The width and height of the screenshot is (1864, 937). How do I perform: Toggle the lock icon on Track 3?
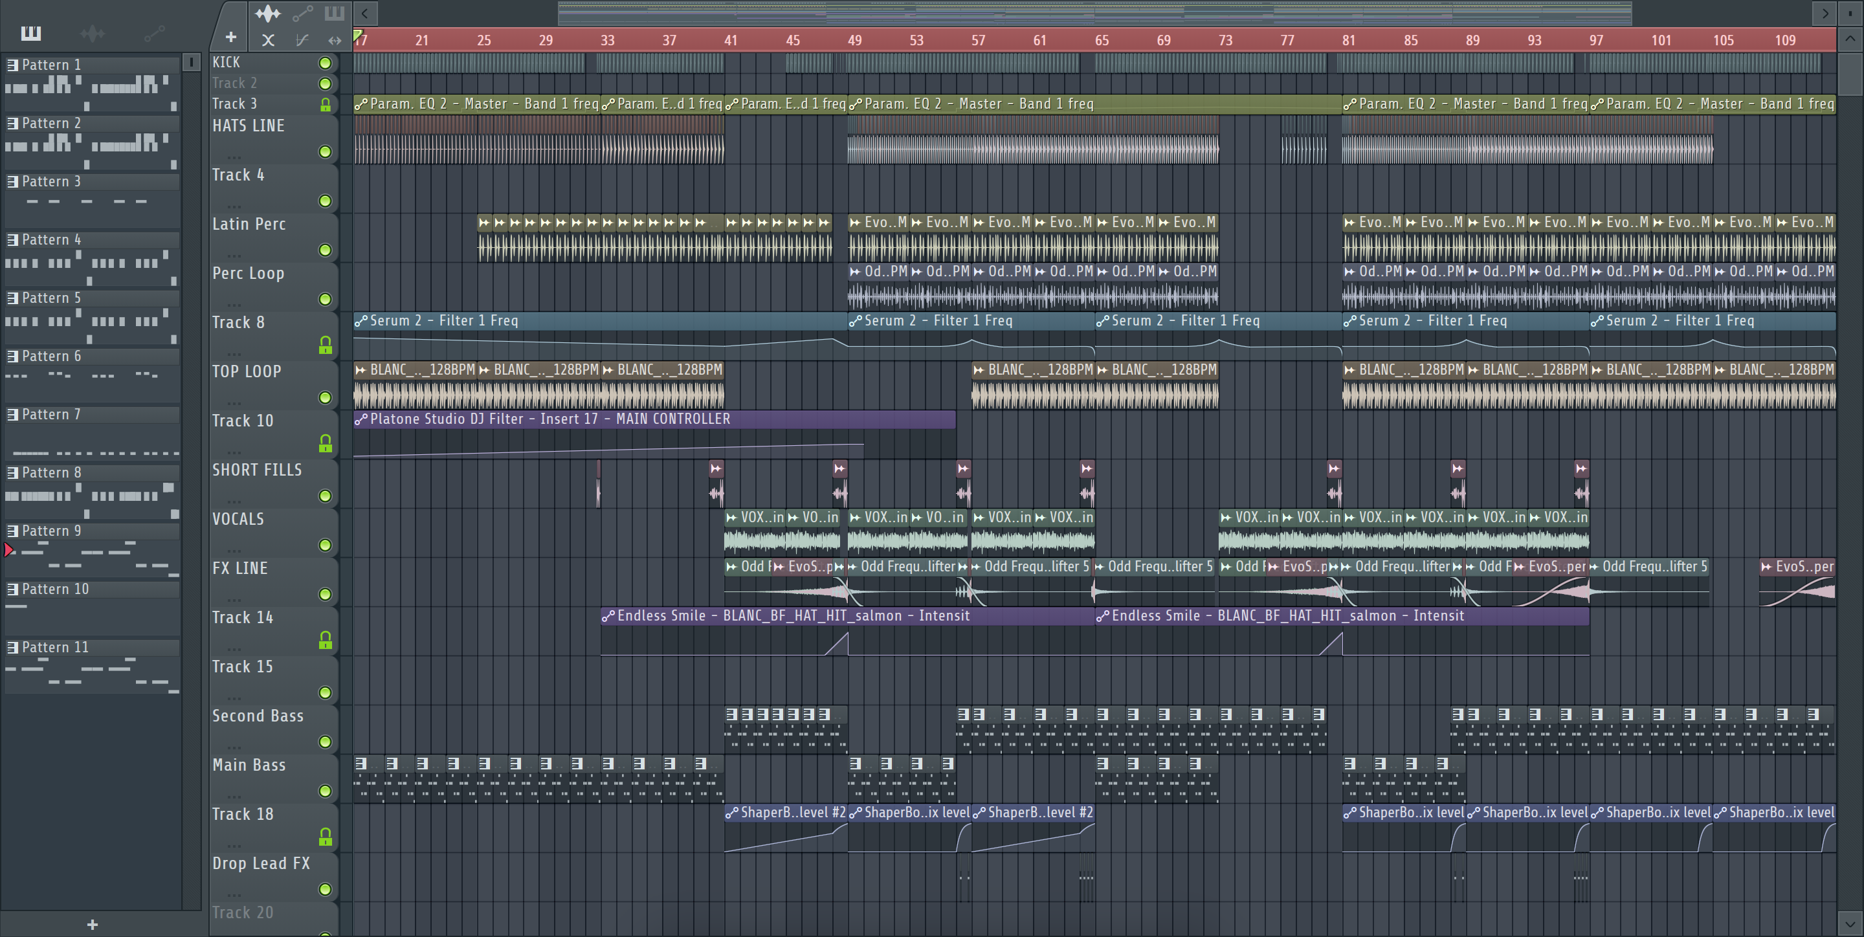click(x=326, y=105)
